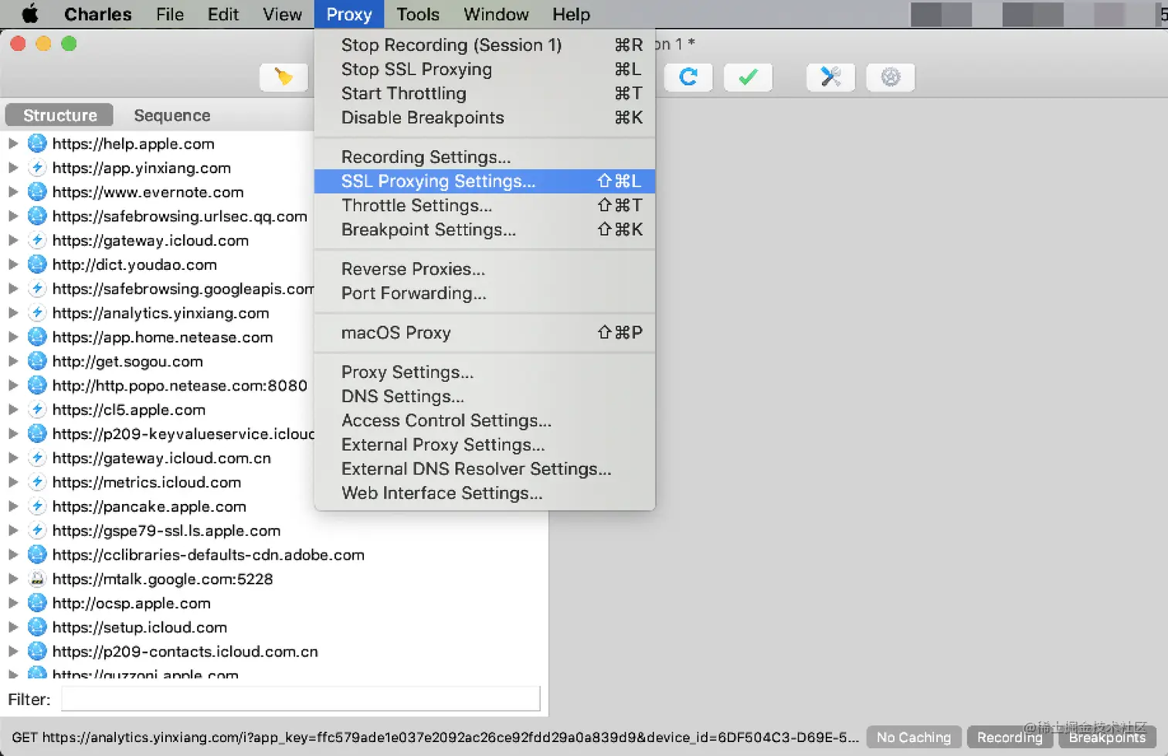Open the Tools (wrench) toolbar icon
The width and height of the screenshot is (1168, 756).
click(830, 77)
